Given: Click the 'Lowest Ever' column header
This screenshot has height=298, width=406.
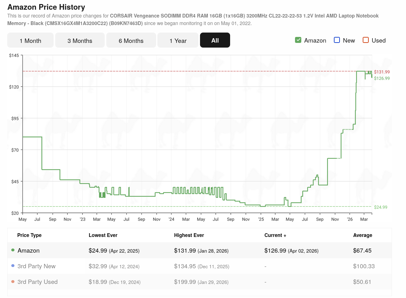Looking at the screenshot, I should pyautogui.click(x=103, y=235).
